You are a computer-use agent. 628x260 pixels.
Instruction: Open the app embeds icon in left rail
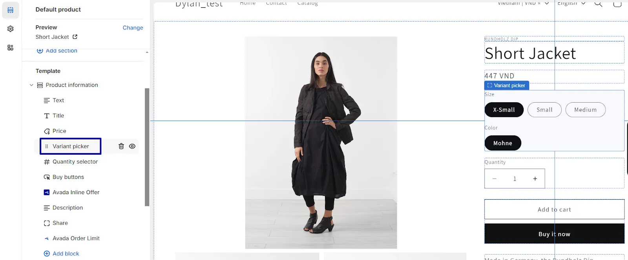pyautogui.click(x=11, y=48)
